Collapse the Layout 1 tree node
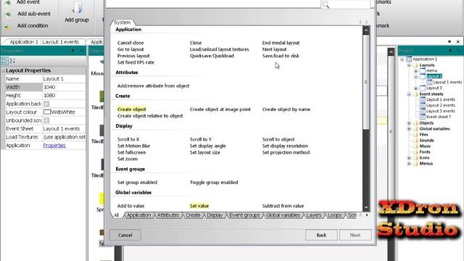The width and height of the screenshot is (464, 261). [x=415, y=77]
